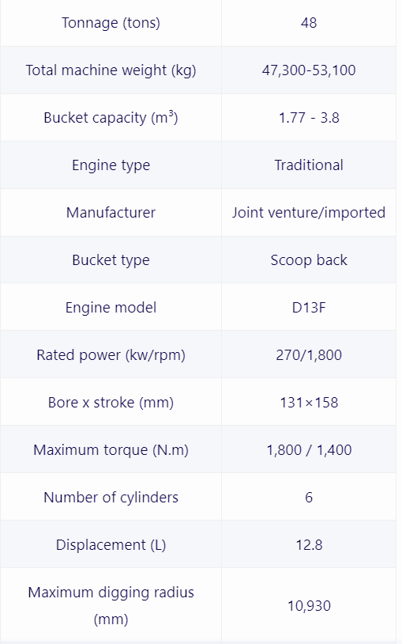Select the bucket capacity value 1.77 - 3.8
Viewport: 402px width, 644px height.
[309, 118]
